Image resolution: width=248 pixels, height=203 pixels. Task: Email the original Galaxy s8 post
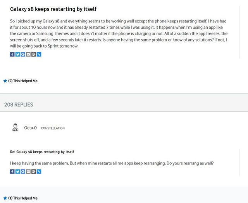[28, 54]
